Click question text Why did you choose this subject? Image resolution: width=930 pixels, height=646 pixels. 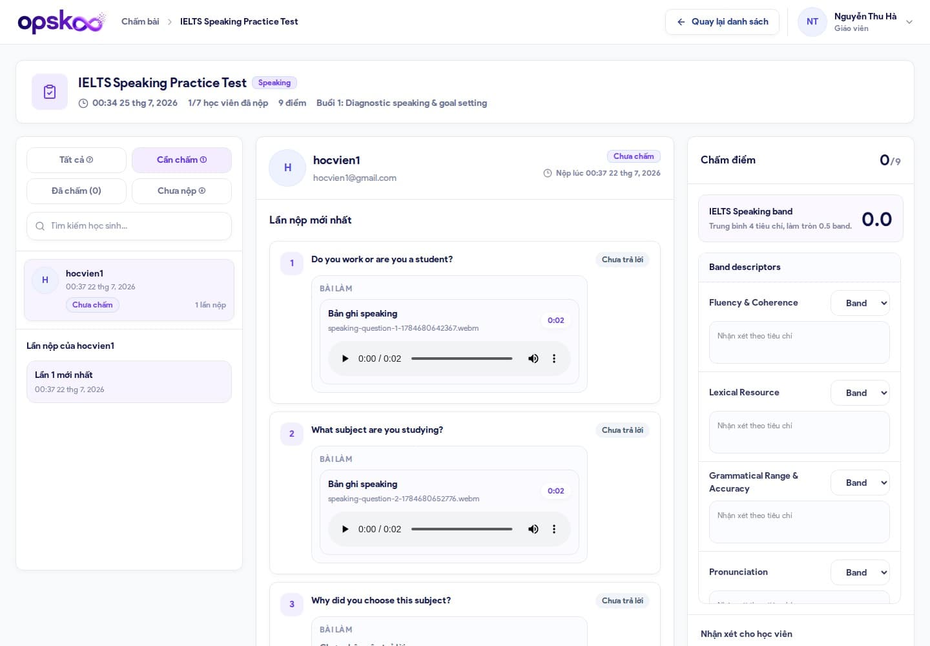pos(381,601)
